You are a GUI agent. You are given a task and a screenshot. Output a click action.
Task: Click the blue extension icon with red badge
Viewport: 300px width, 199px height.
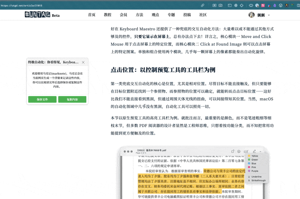click(269, 5)
